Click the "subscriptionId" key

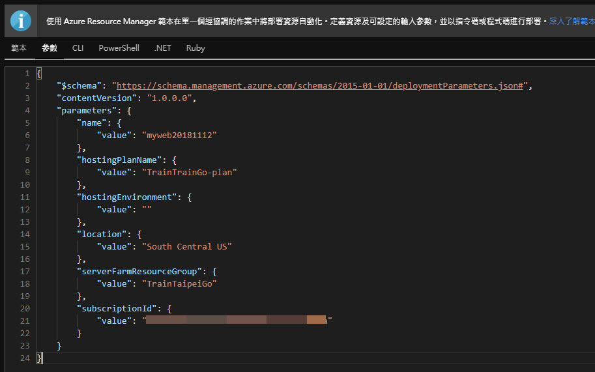(x=117, y=309)
